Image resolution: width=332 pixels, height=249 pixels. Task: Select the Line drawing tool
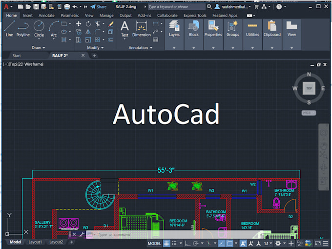tap(9, 29)
